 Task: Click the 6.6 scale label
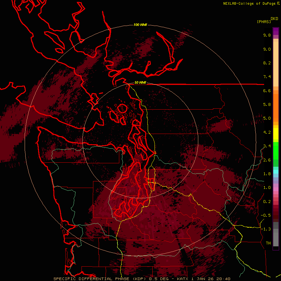267,91
